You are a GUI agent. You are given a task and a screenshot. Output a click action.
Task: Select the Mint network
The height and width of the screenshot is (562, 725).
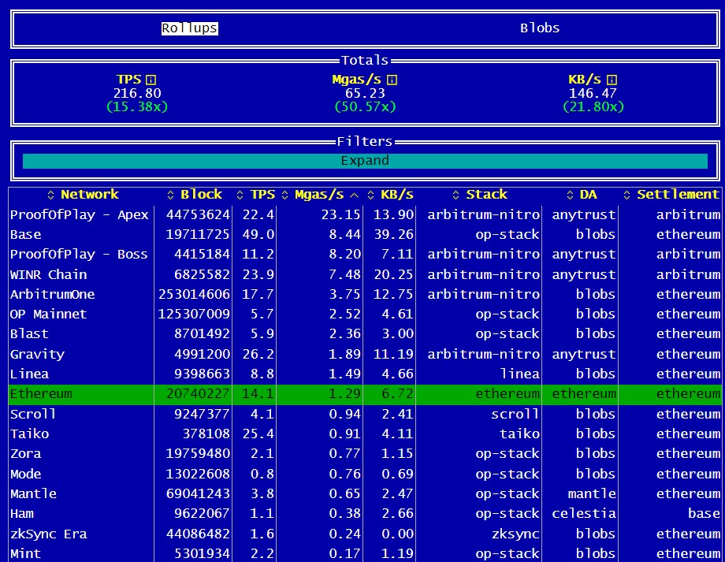25,553
